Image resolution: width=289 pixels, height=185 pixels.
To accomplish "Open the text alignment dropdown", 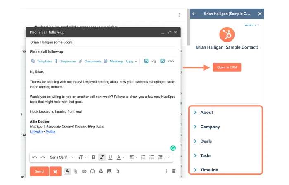I will click(133, 157).
